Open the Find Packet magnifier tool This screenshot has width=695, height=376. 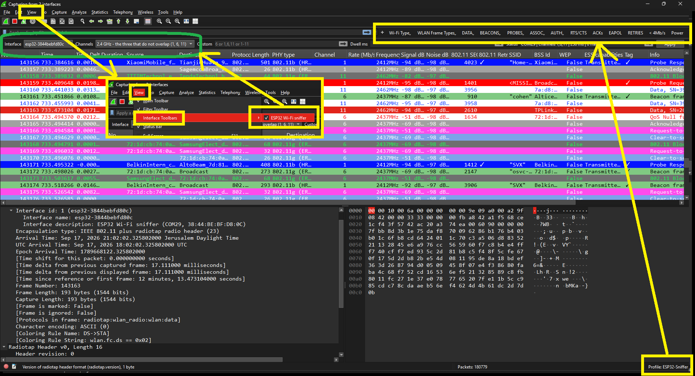click(83, 22)
